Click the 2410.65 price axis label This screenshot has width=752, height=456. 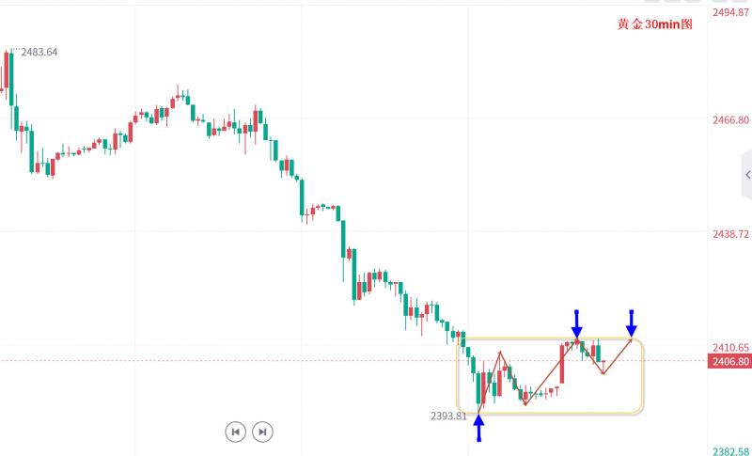point(730,347)
